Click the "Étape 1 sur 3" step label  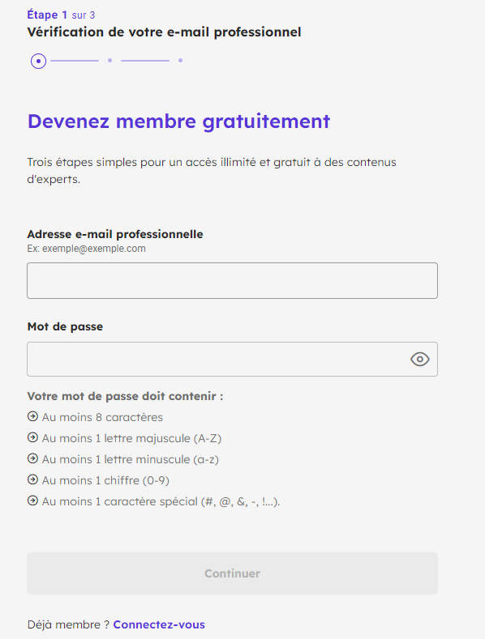61,15
